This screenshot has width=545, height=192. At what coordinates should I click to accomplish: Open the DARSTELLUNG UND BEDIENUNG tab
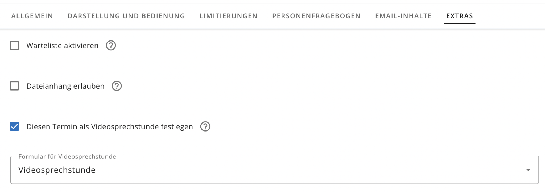[x=126, y=16]
